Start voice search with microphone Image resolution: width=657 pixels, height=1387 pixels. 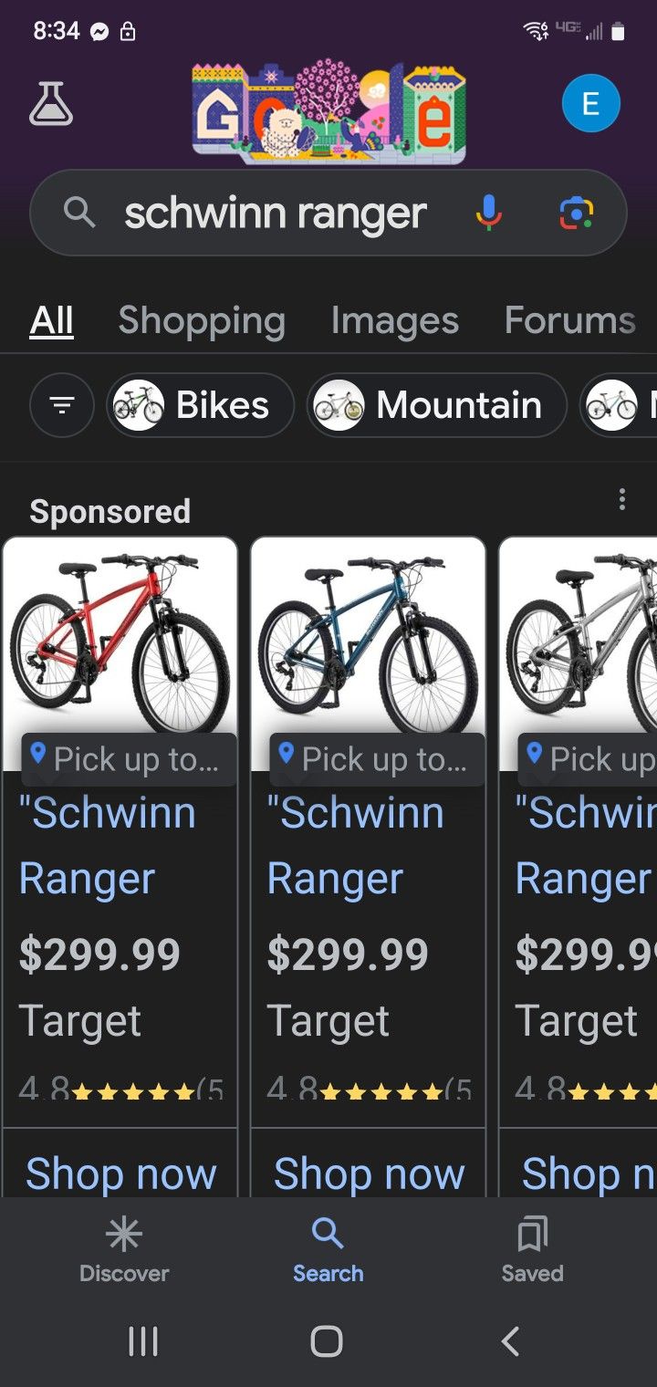coord(488,213)
